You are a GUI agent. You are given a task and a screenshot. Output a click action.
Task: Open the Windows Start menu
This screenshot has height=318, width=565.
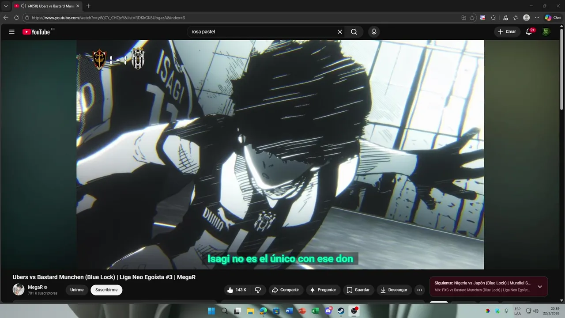click(211, 311)
